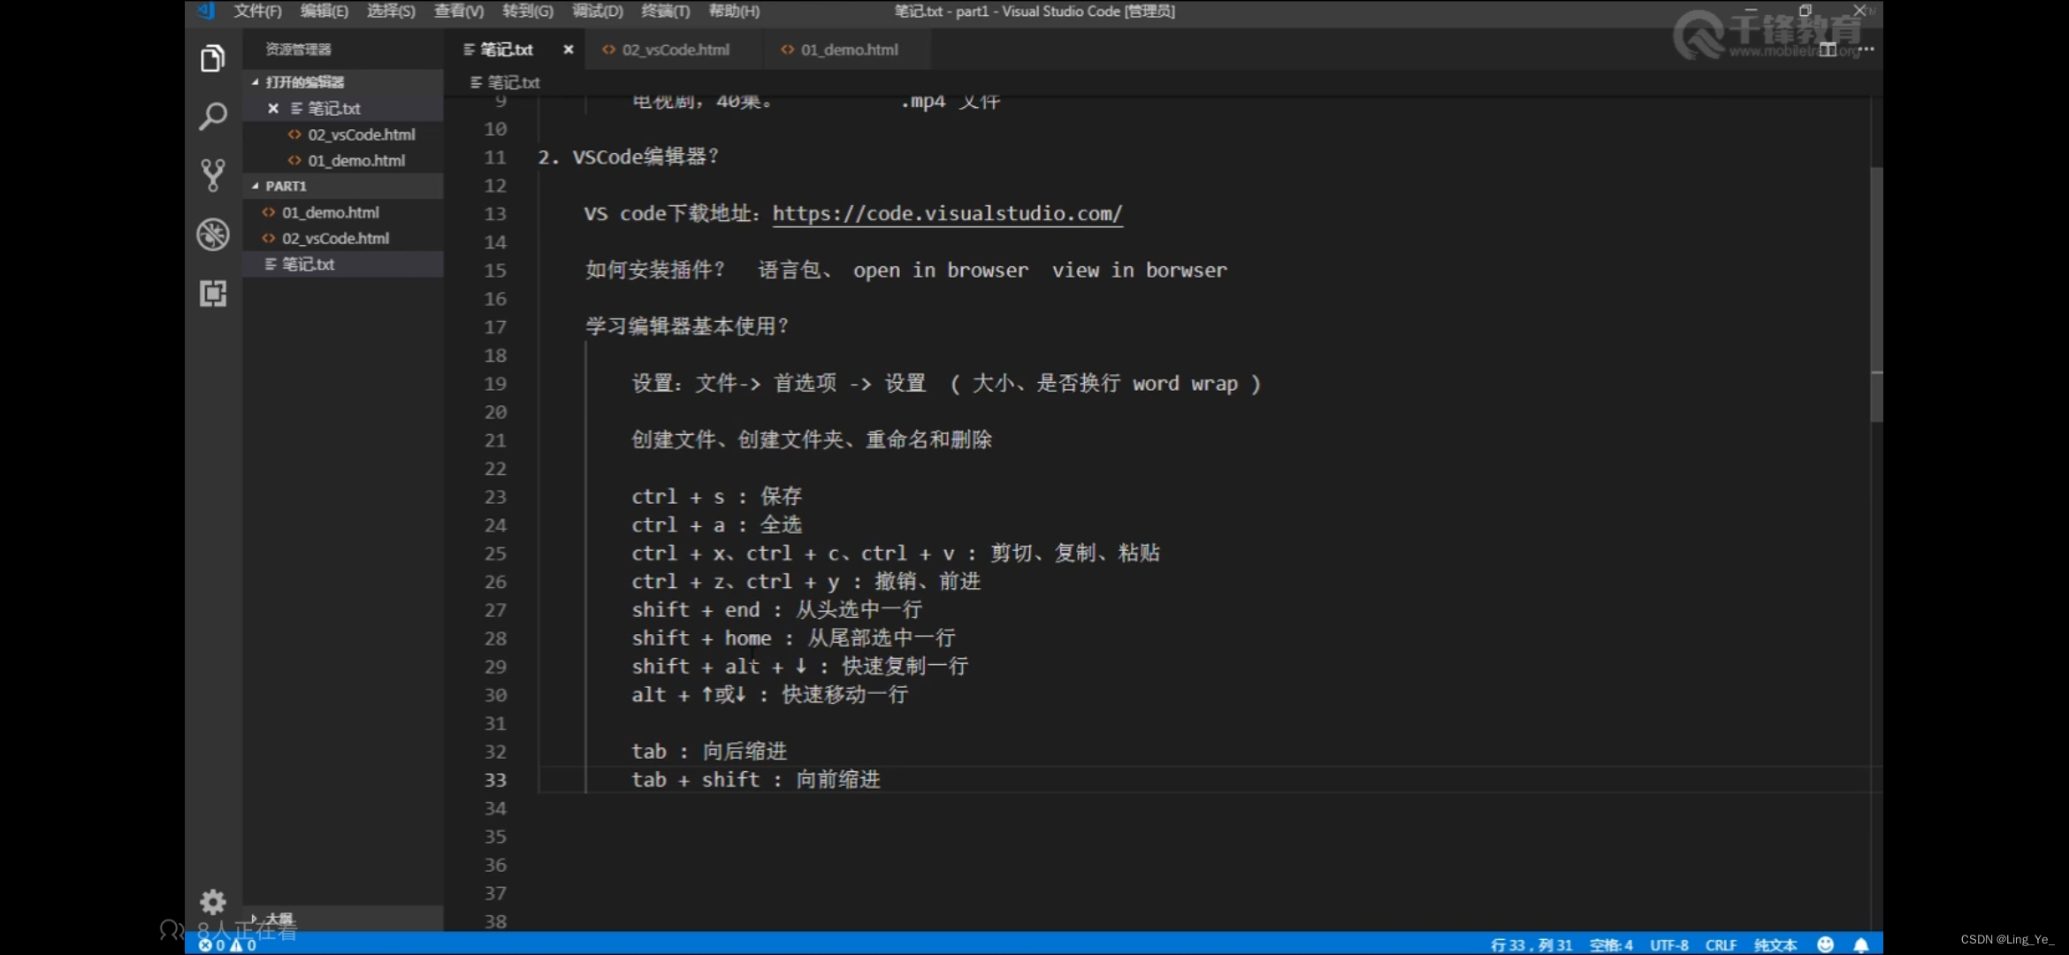Open 01_demo.html in the PART1 tree
Screen dimensions: 2069x955
330,212
